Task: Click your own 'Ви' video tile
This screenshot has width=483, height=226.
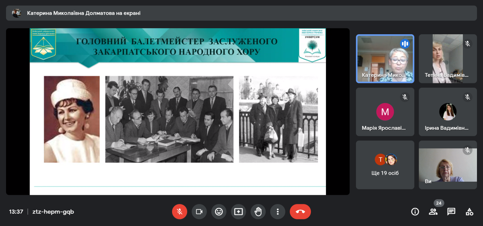Action: (447, 165)
